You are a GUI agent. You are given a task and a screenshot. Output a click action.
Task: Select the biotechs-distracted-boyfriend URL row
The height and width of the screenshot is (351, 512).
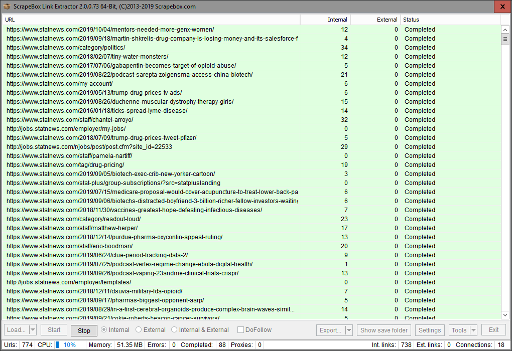(x=251, y=201)
